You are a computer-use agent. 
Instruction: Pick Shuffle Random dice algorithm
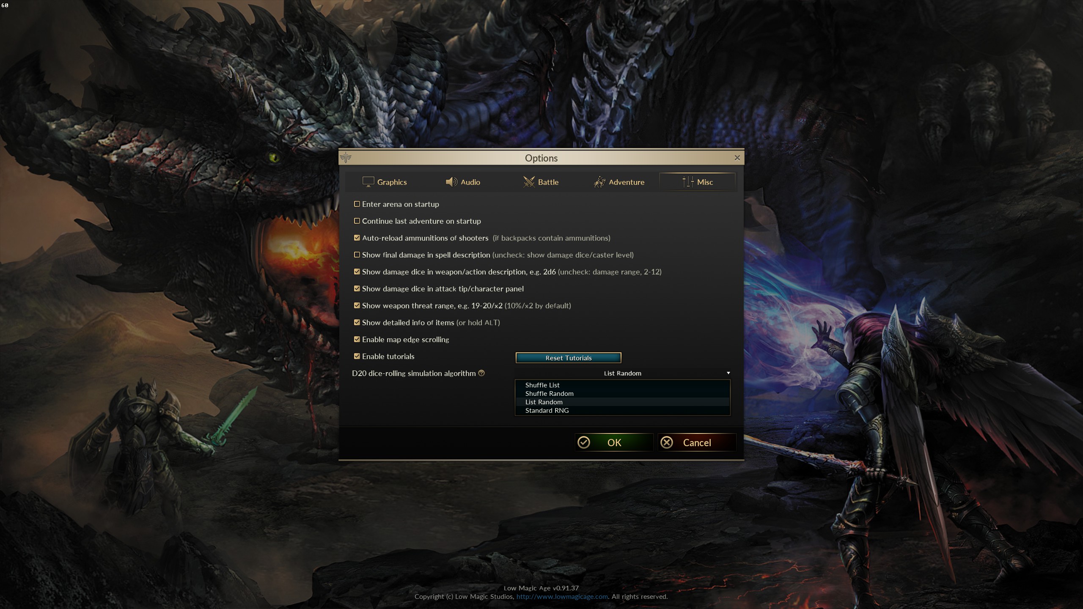tap(549, 393)
